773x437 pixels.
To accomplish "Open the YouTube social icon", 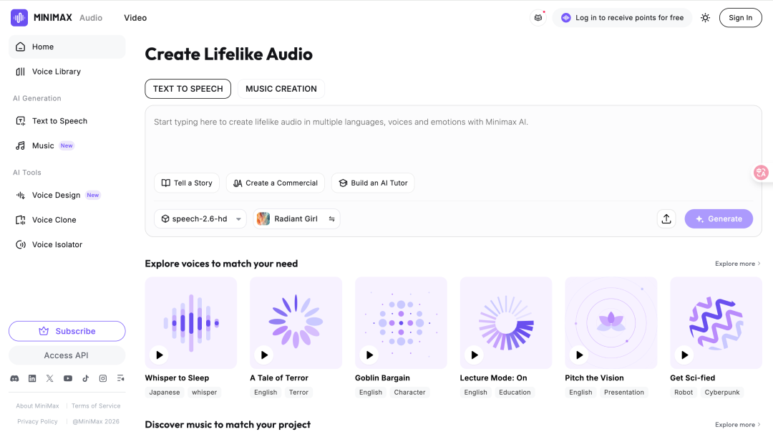I will click(67, 378).
